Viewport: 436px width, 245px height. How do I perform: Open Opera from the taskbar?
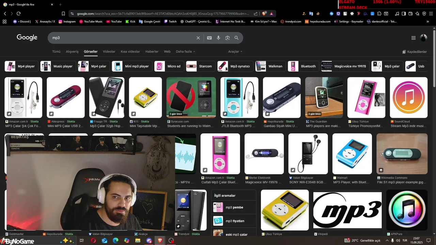click(93, 241)
